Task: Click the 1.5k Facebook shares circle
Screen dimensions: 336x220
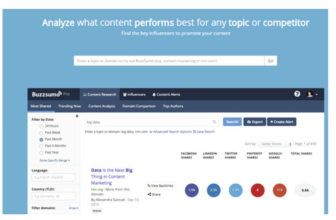Action: click(192, 190)
